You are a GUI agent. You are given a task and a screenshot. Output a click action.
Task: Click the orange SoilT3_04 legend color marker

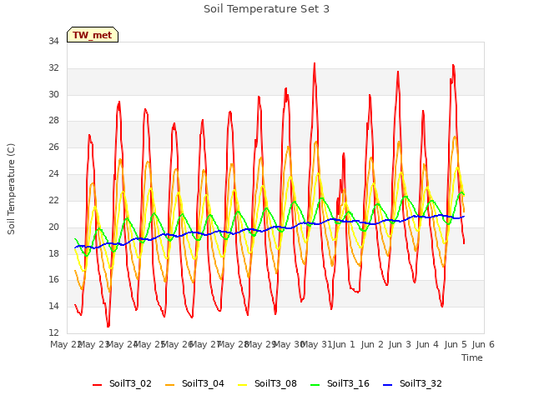pyautogui.click(x=169, y=385)
